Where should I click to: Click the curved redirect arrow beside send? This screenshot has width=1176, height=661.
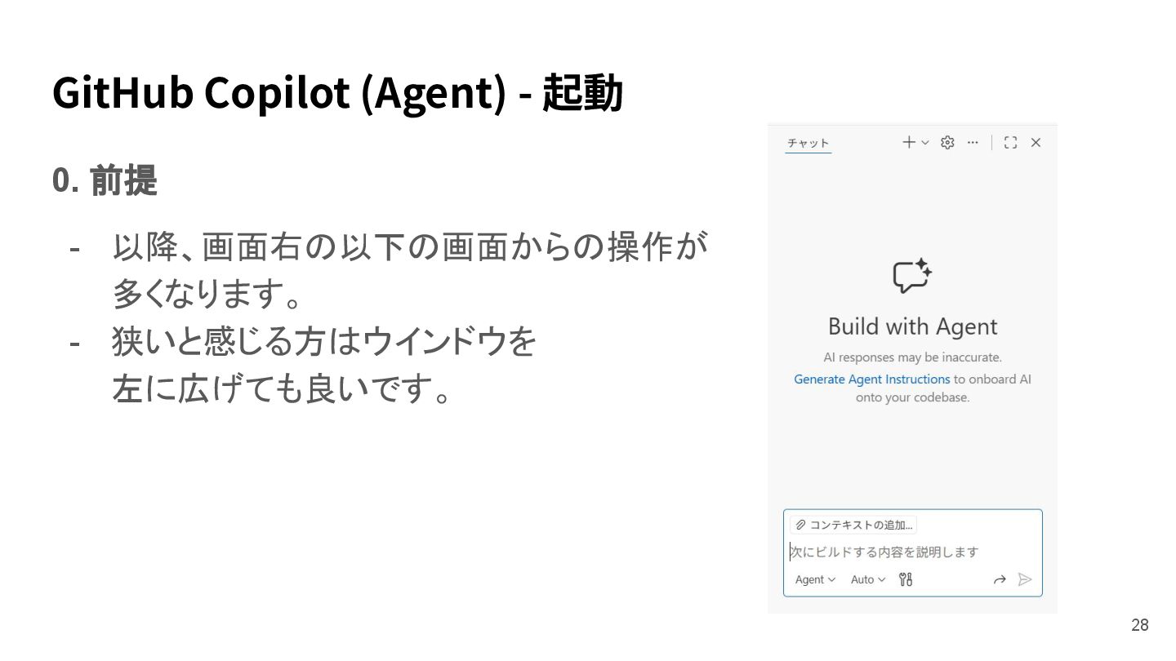(1000, 579)
